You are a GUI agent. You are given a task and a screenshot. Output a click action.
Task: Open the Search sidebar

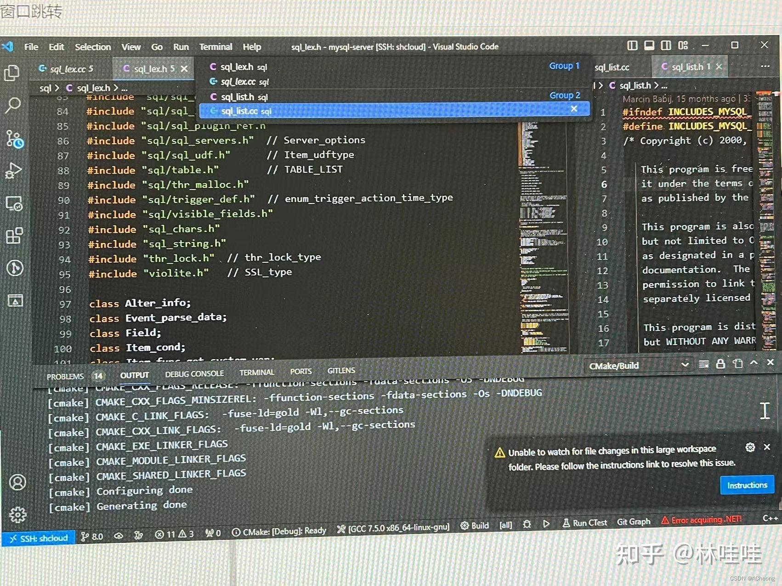[x=12, y=106]
